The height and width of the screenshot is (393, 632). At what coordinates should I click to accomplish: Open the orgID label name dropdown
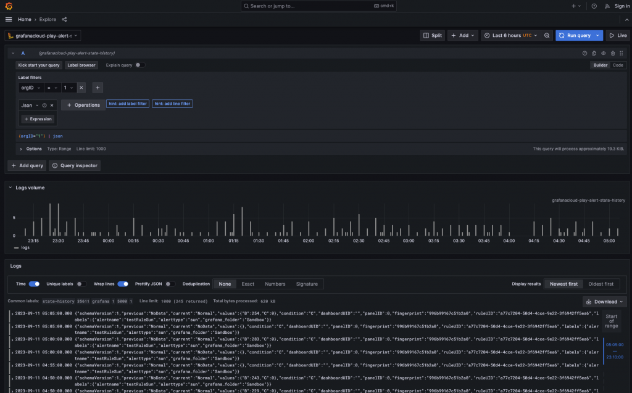[31, 88]
